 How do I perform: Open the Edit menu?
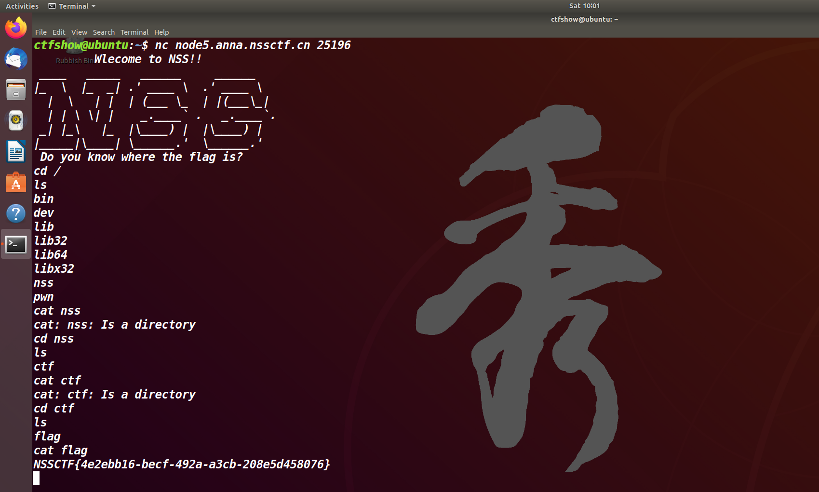click(59, 32)
